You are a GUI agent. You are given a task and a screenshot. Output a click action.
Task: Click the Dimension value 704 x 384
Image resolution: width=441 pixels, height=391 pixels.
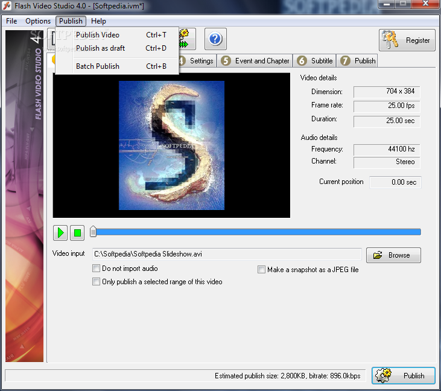coord(387,92)
